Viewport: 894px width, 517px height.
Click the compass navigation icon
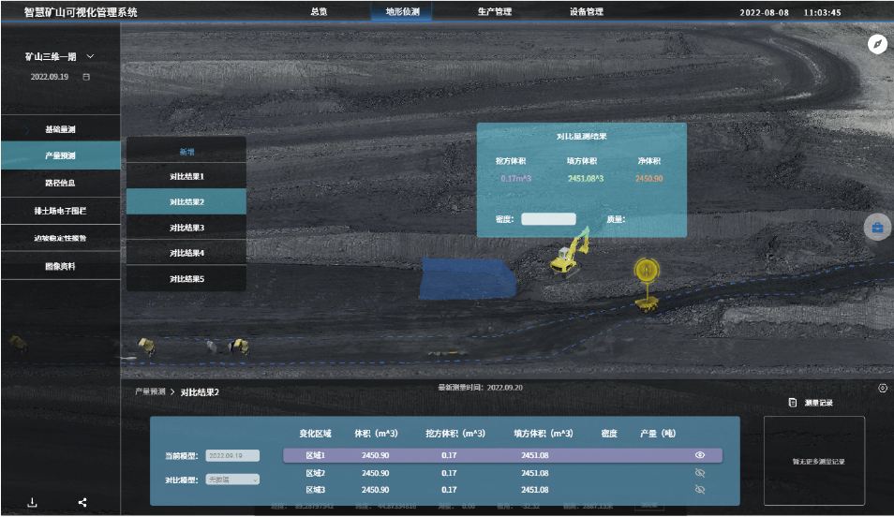(x=877, y=44)
